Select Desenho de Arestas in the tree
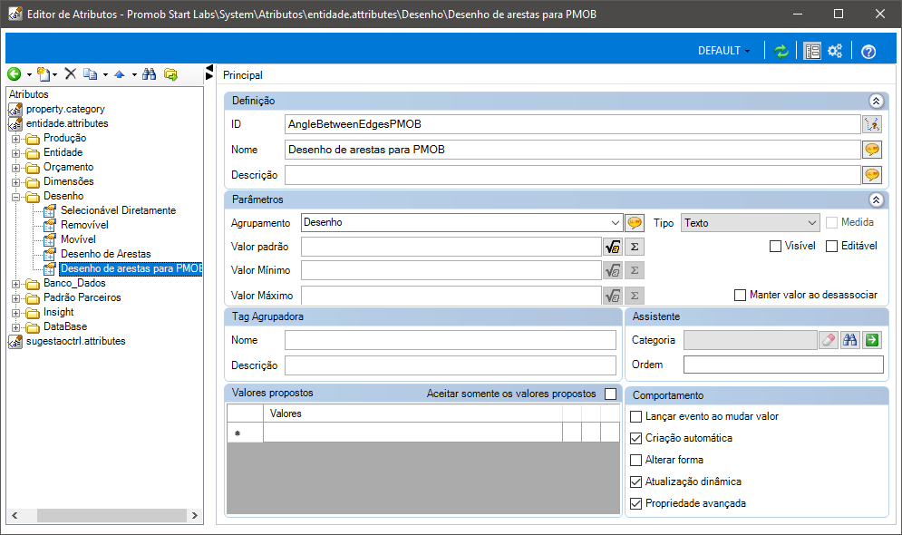The height and width of the screenshot is (535, 902). tap(105, 254)
